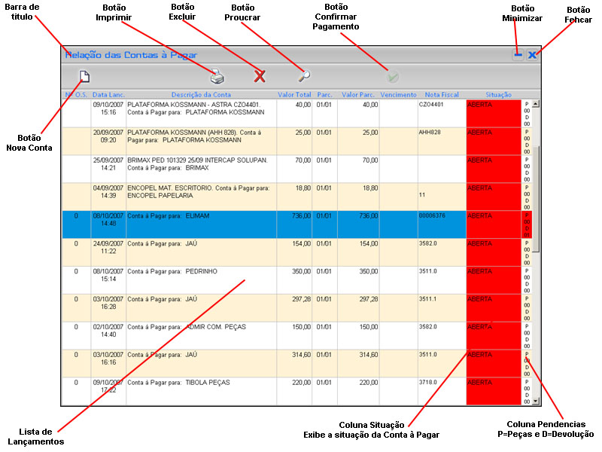Screen dimensions: 602x452
Task: Click the Valor Total column header
Action: point(294,95)
